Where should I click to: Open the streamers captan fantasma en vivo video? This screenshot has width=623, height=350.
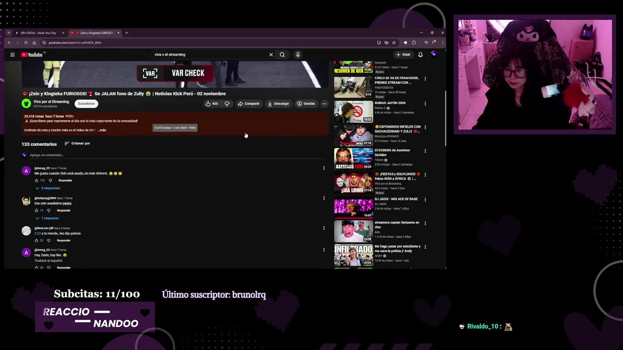click(x=353, y=231)
